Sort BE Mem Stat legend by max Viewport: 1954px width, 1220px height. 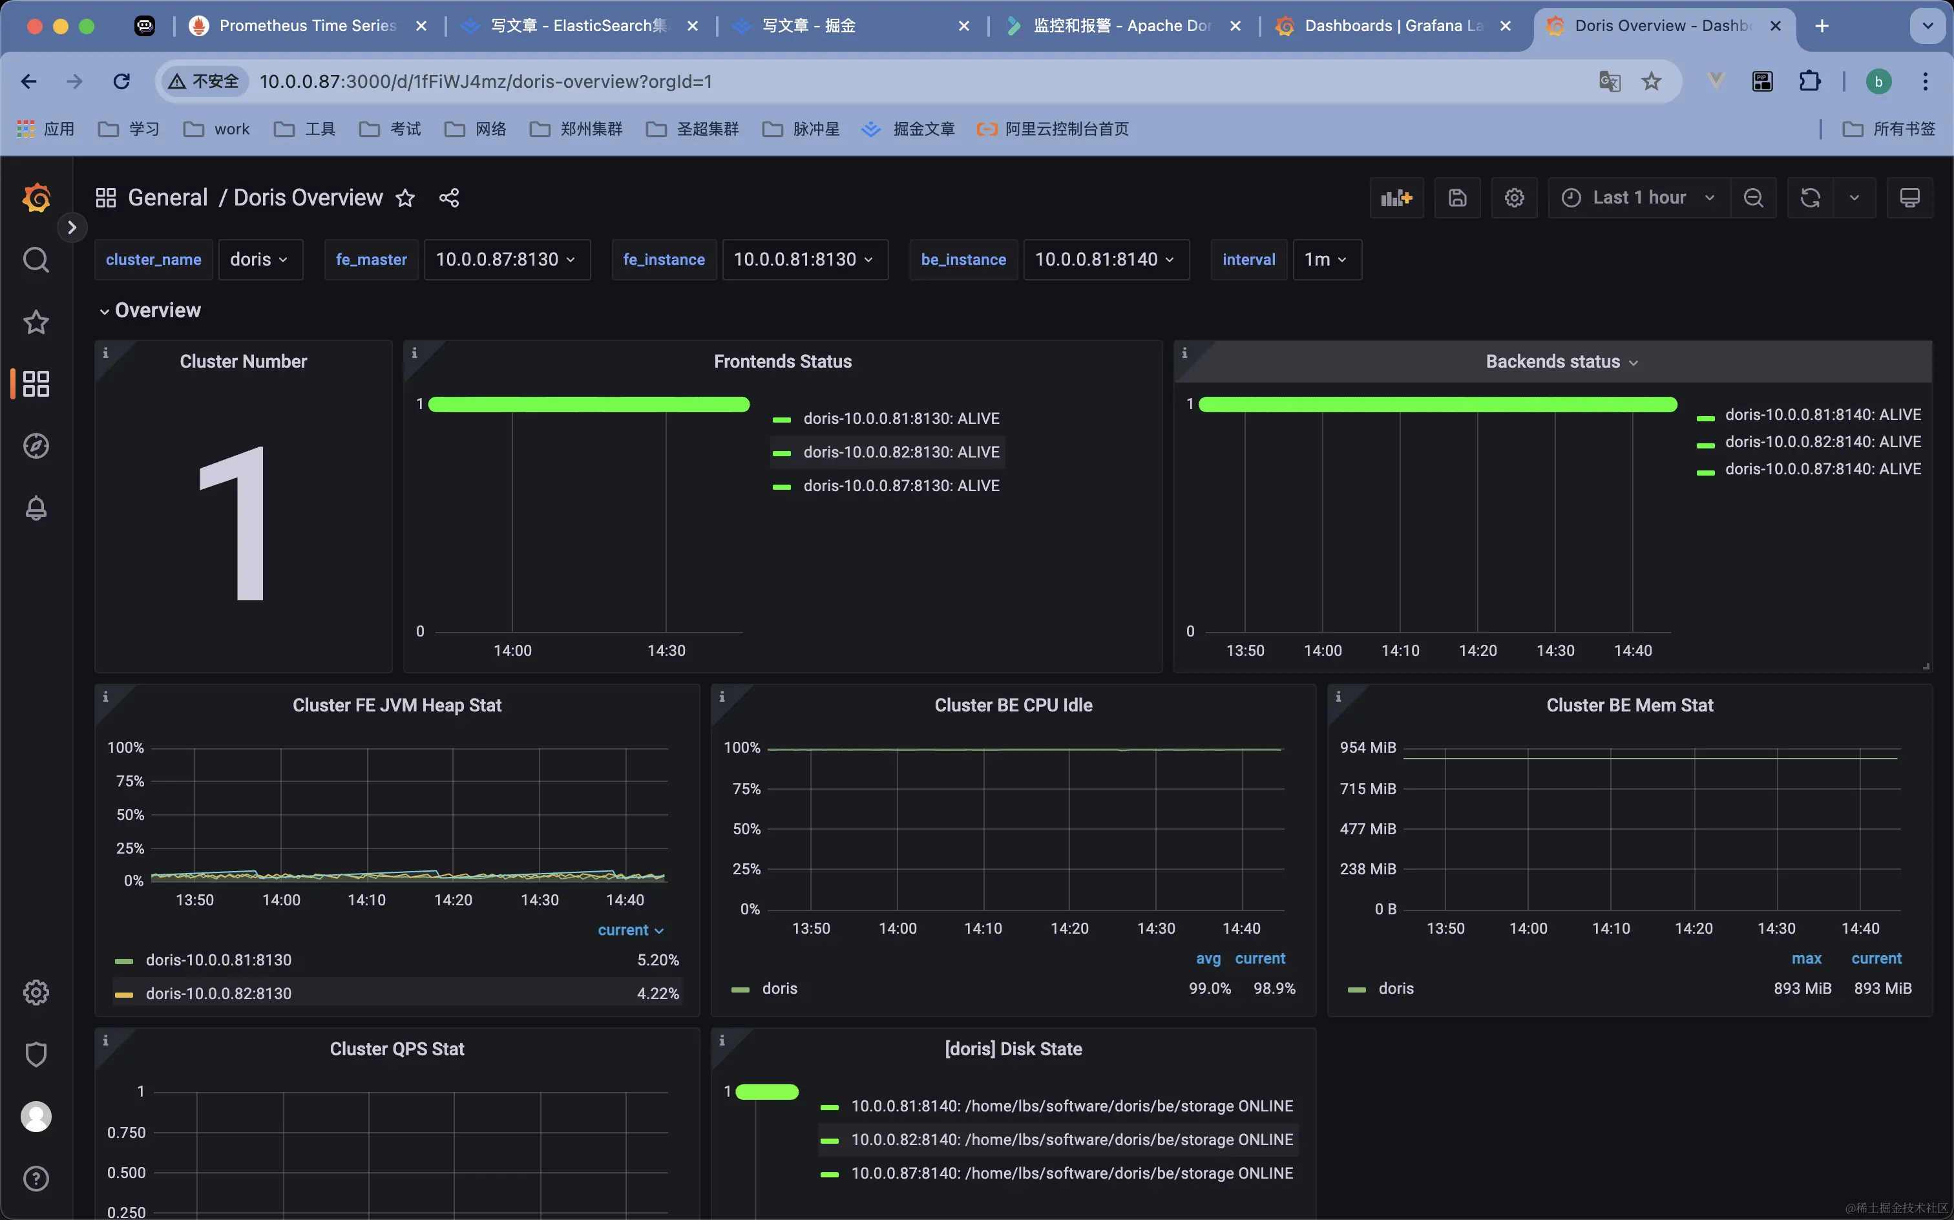point(1807,958)
